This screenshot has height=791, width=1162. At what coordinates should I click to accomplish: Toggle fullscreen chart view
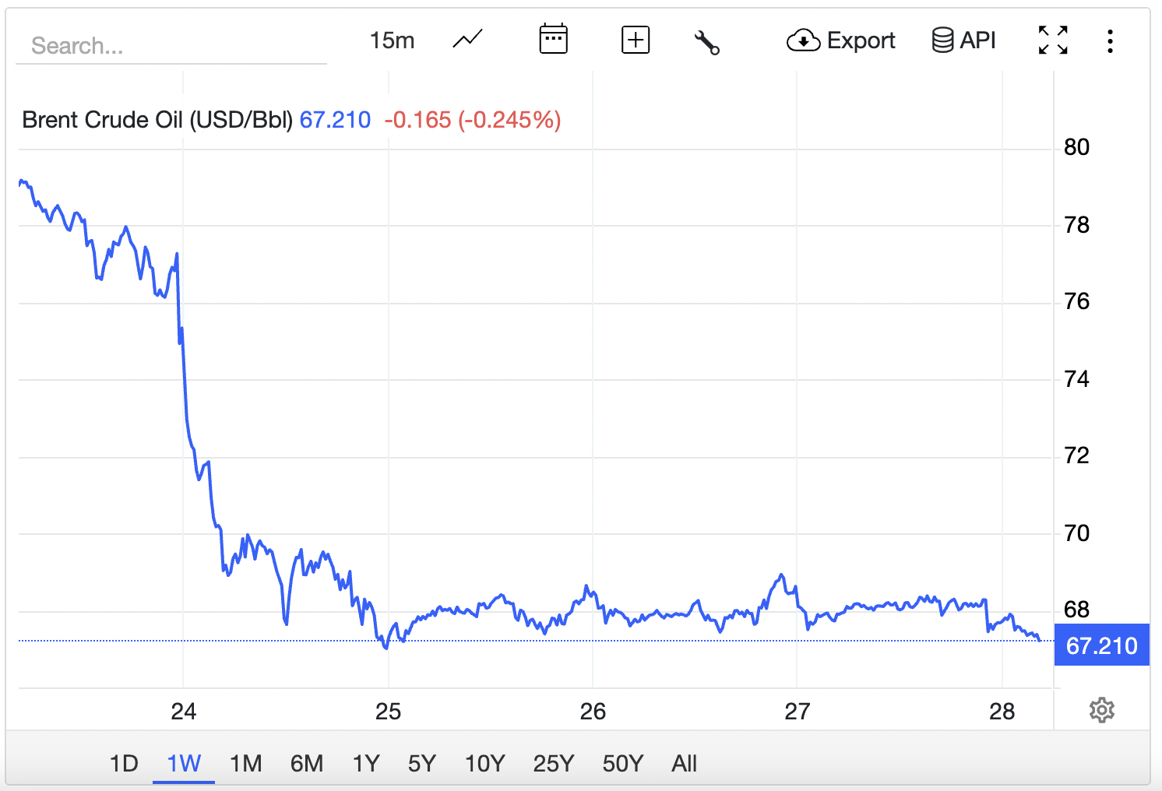click(1053, 40)
